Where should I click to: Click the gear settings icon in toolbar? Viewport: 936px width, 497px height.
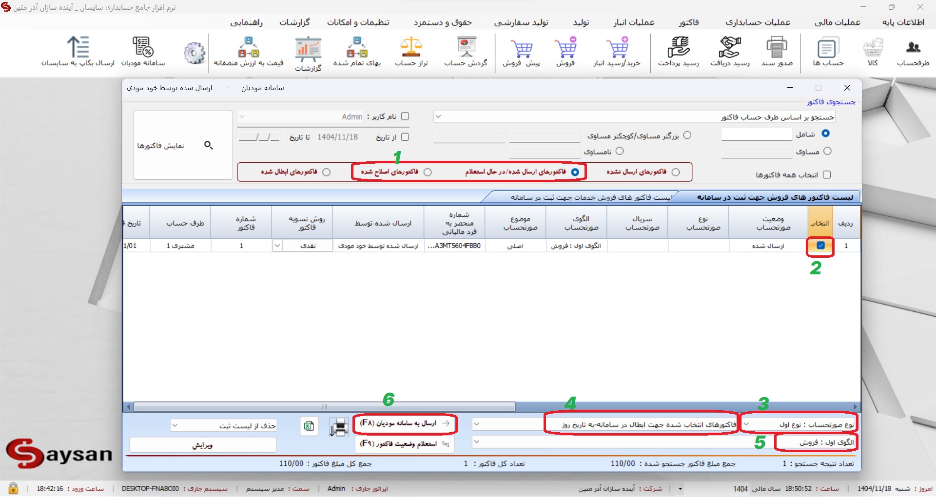[x=195, y=53]
